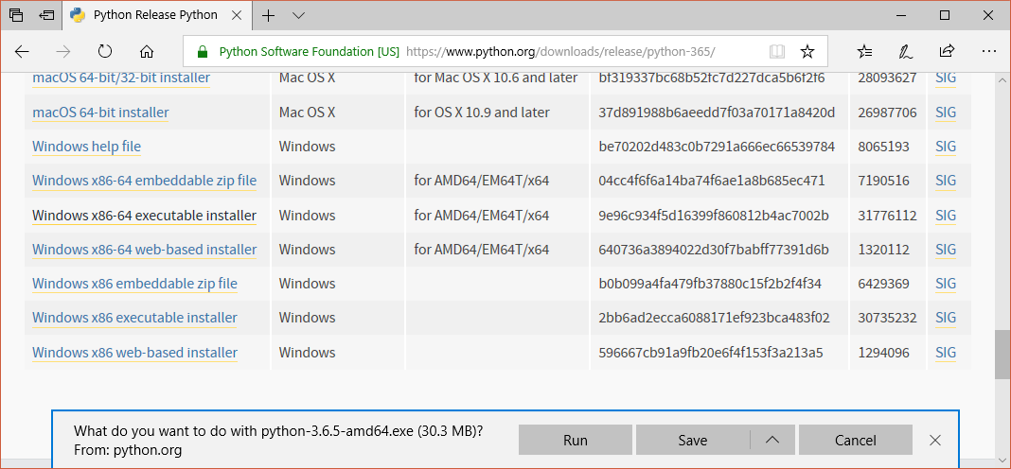This screenshot has width=1011, height=469.
Task: Show tab previews chevron
Action: click(x=298, y=15)
